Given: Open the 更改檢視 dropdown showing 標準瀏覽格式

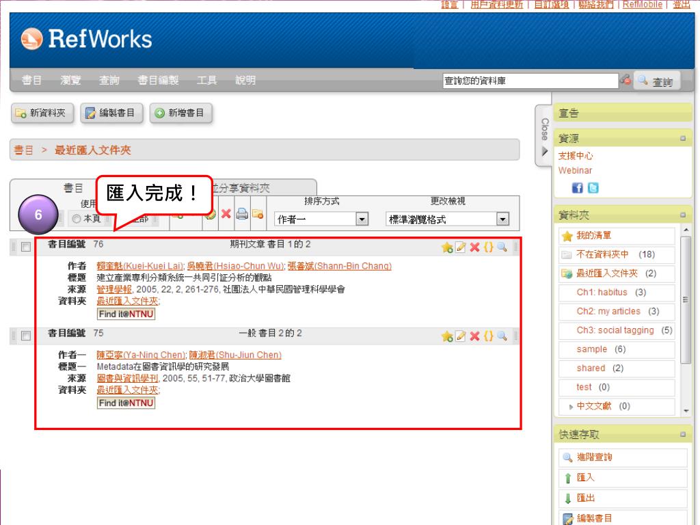Looking at the screenshot, I should point(447,219).
